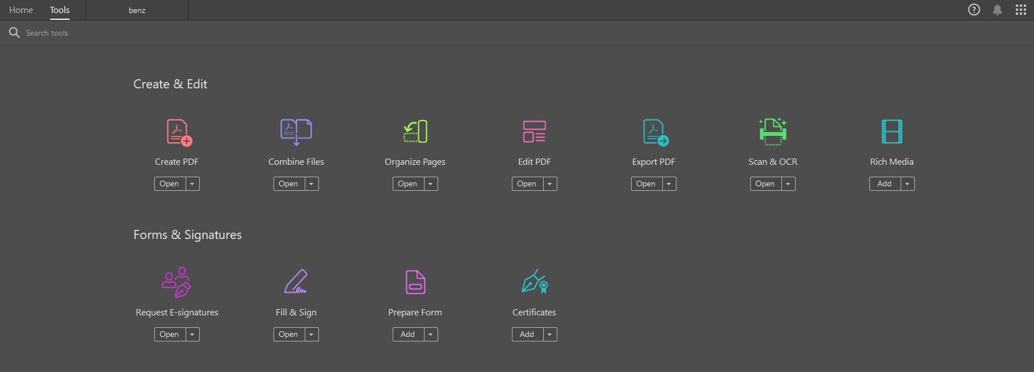Click the Combine Files tool icon
The image size is (1034, 372).
click(296, 132)
